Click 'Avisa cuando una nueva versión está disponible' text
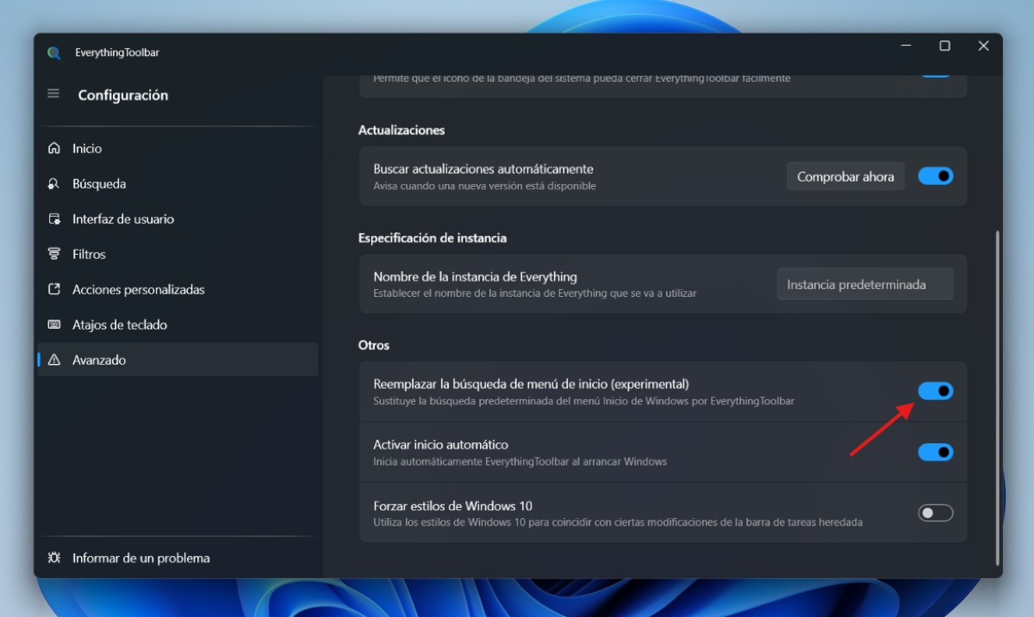This screenshot has width=1034, height=617. click(484, 186)
